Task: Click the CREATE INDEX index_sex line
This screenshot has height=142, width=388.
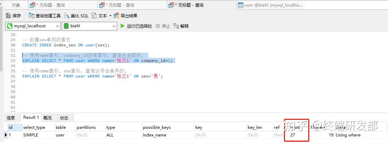Action: [x=66, y=45]
